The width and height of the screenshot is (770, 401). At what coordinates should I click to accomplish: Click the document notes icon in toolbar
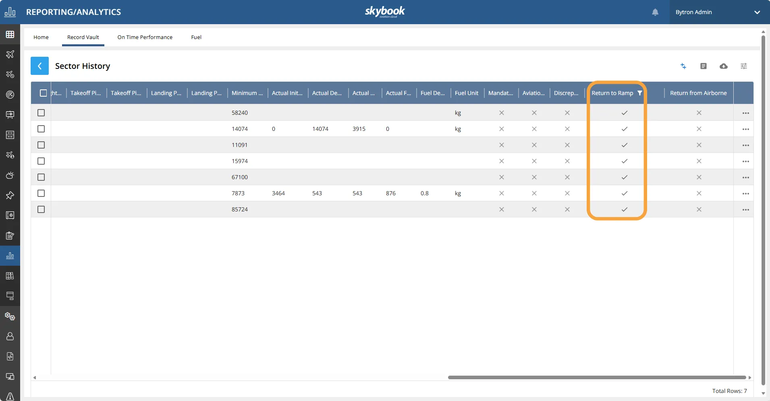click(703, 66)
